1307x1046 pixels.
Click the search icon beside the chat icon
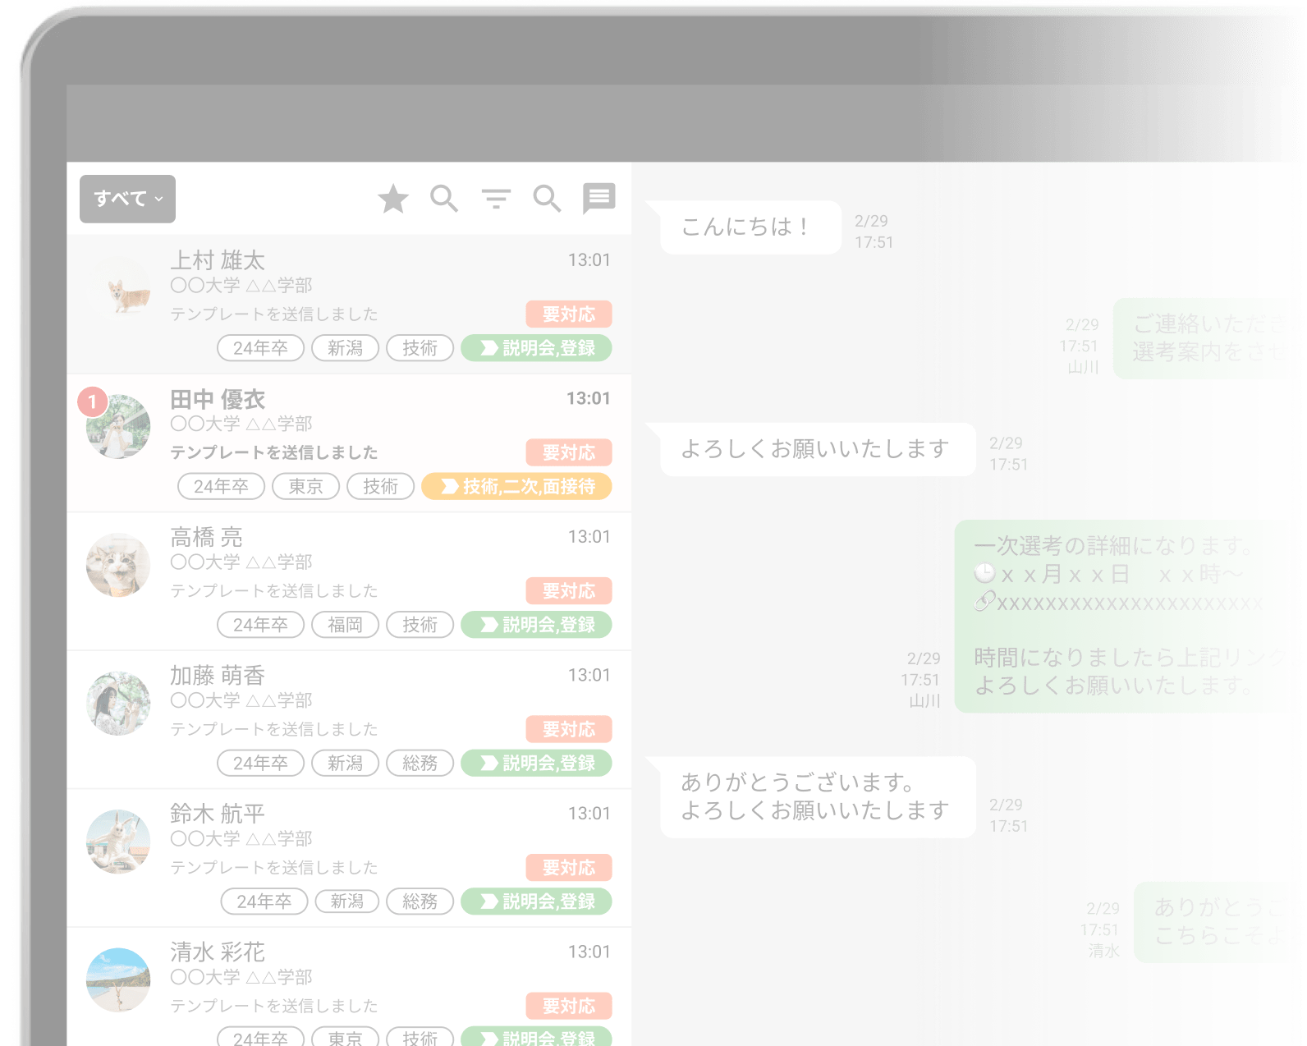[x=547, y=199]
